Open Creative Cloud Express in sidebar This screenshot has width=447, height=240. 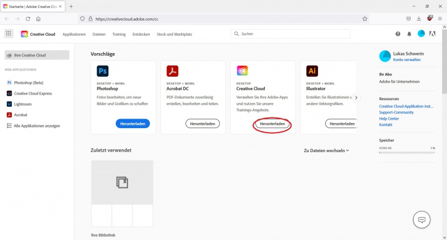pos(30,93)
